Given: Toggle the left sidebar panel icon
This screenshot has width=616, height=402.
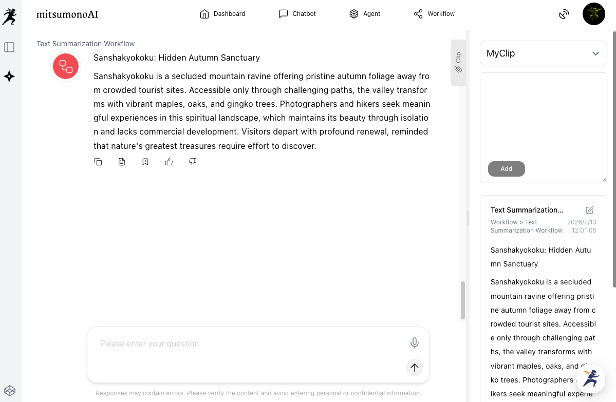Looking at the screenshot, I should [x=9, y=47].
